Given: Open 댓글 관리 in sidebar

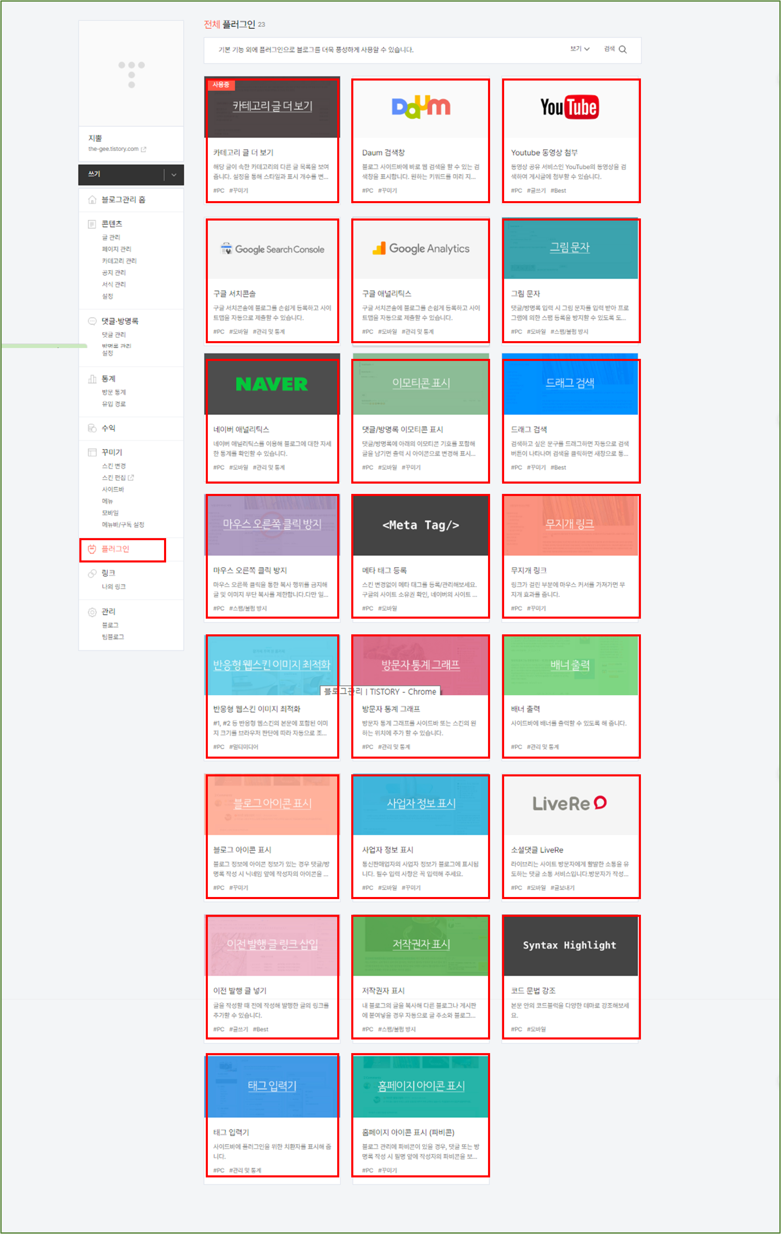Looking at the screenshot, I should pyautogui.click(x=113, y=335).
